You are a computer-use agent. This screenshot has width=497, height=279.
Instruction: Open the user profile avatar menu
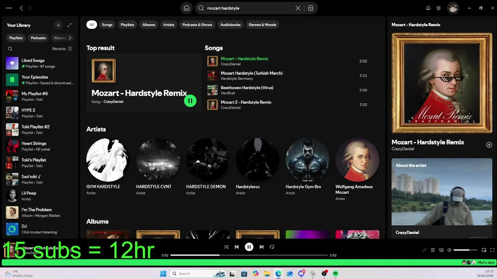(453, 8)
